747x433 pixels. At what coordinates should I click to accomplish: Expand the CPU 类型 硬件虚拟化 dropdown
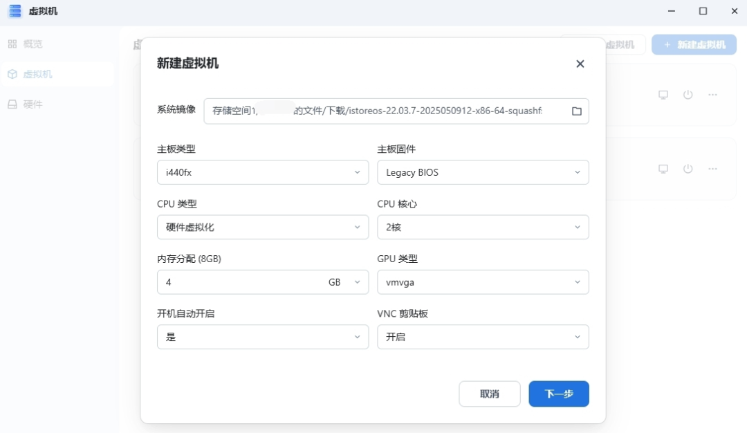[263, 227]
